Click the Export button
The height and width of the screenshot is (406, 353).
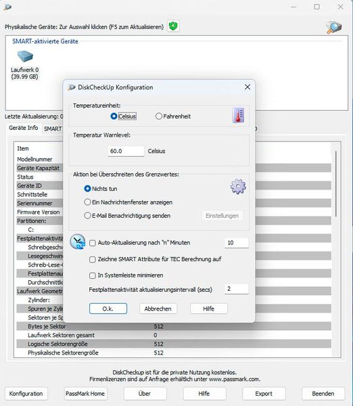[x=264, y=394]
